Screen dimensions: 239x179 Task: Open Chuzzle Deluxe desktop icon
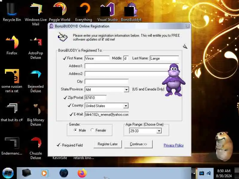click(x=36, y=148)
